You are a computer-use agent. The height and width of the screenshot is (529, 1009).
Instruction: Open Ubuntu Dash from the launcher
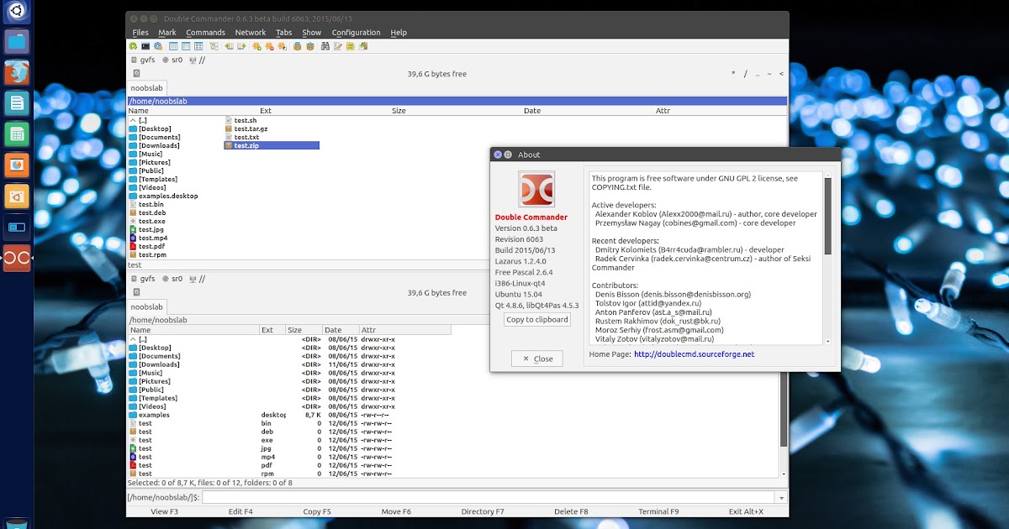pos(17,11)
